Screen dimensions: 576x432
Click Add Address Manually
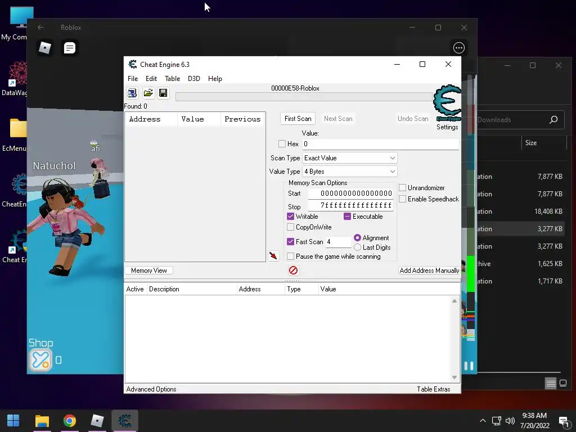coord(429,271)
